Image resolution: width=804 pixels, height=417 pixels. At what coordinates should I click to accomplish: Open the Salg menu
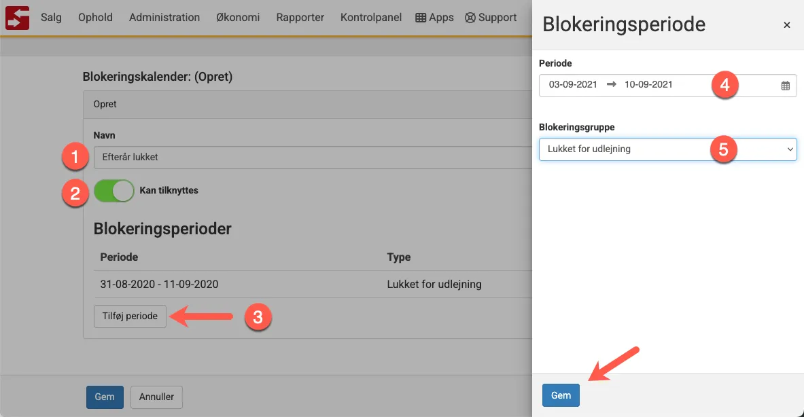pyautogui.click(x=51, y=18)
